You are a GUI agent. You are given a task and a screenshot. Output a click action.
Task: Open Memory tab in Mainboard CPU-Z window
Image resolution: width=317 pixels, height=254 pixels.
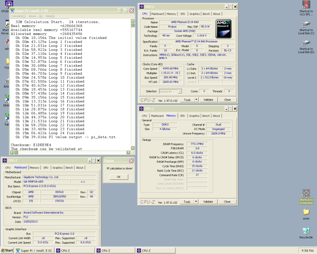point(34,167)
